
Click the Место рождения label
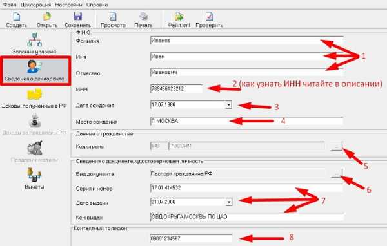click(97, 122)
